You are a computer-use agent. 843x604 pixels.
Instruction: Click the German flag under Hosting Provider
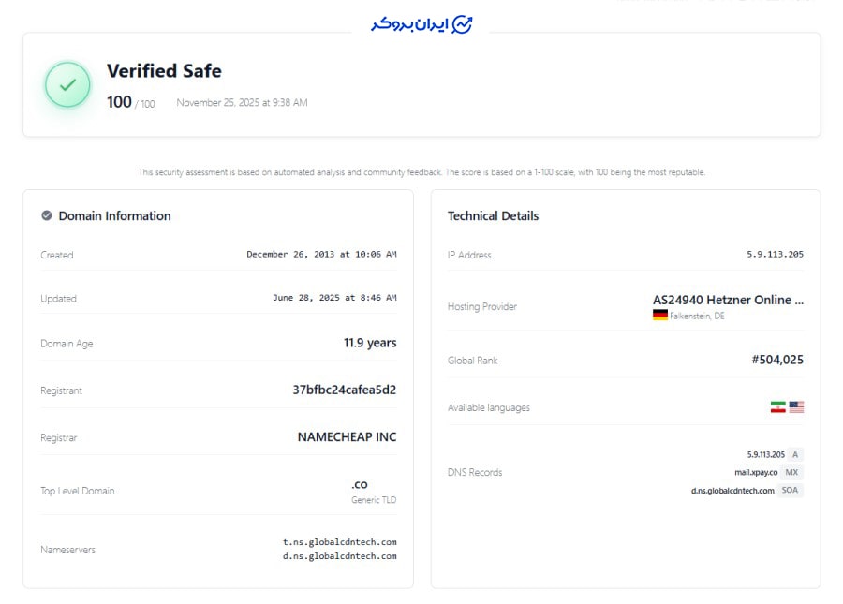click(x=660, y=315)
